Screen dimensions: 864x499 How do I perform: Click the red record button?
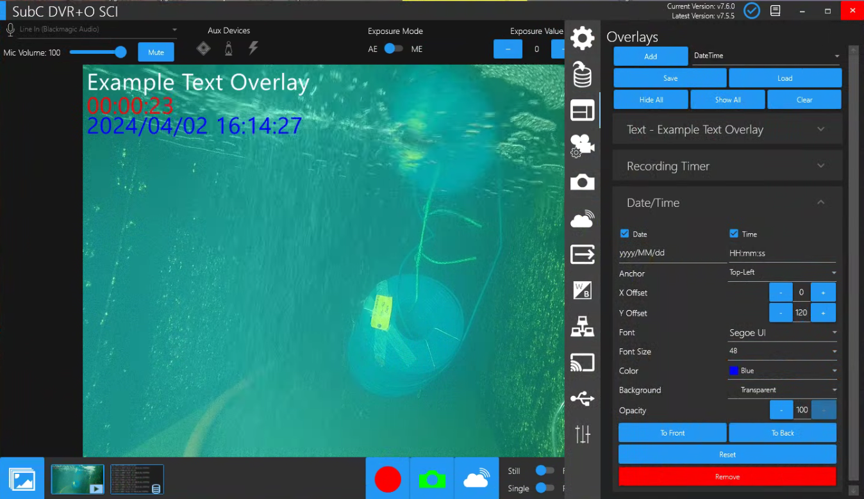coord(388,479)
